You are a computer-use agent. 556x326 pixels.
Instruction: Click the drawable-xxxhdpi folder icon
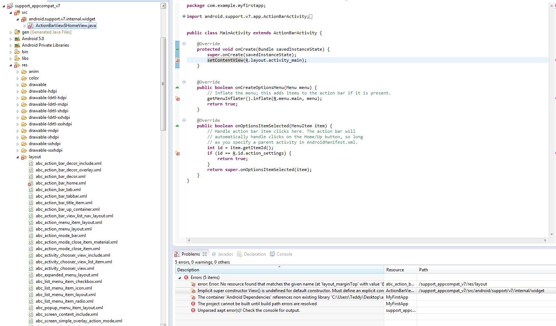click(24, 150)
